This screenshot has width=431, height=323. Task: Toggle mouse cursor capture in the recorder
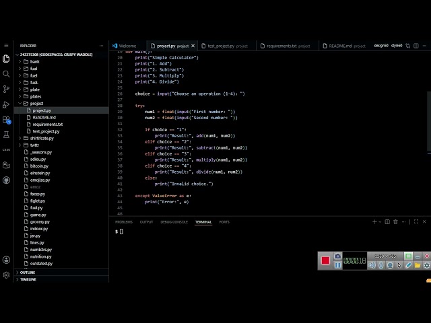click(399, 265)
